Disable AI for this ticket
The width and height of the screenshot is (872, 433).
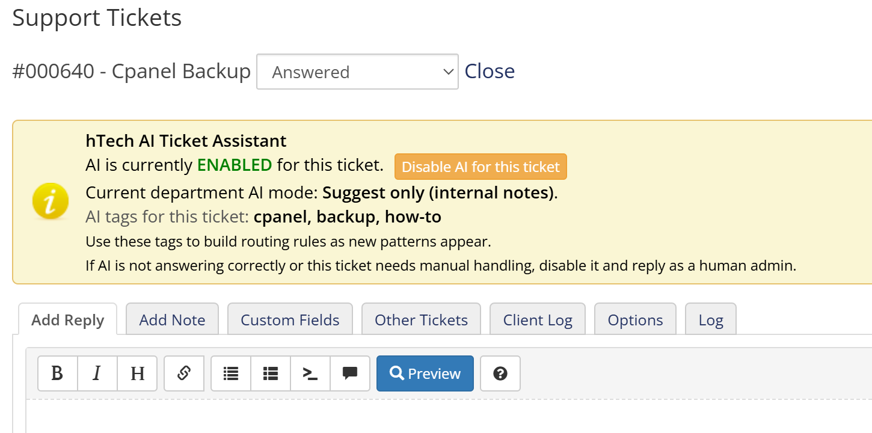[481, 167]
